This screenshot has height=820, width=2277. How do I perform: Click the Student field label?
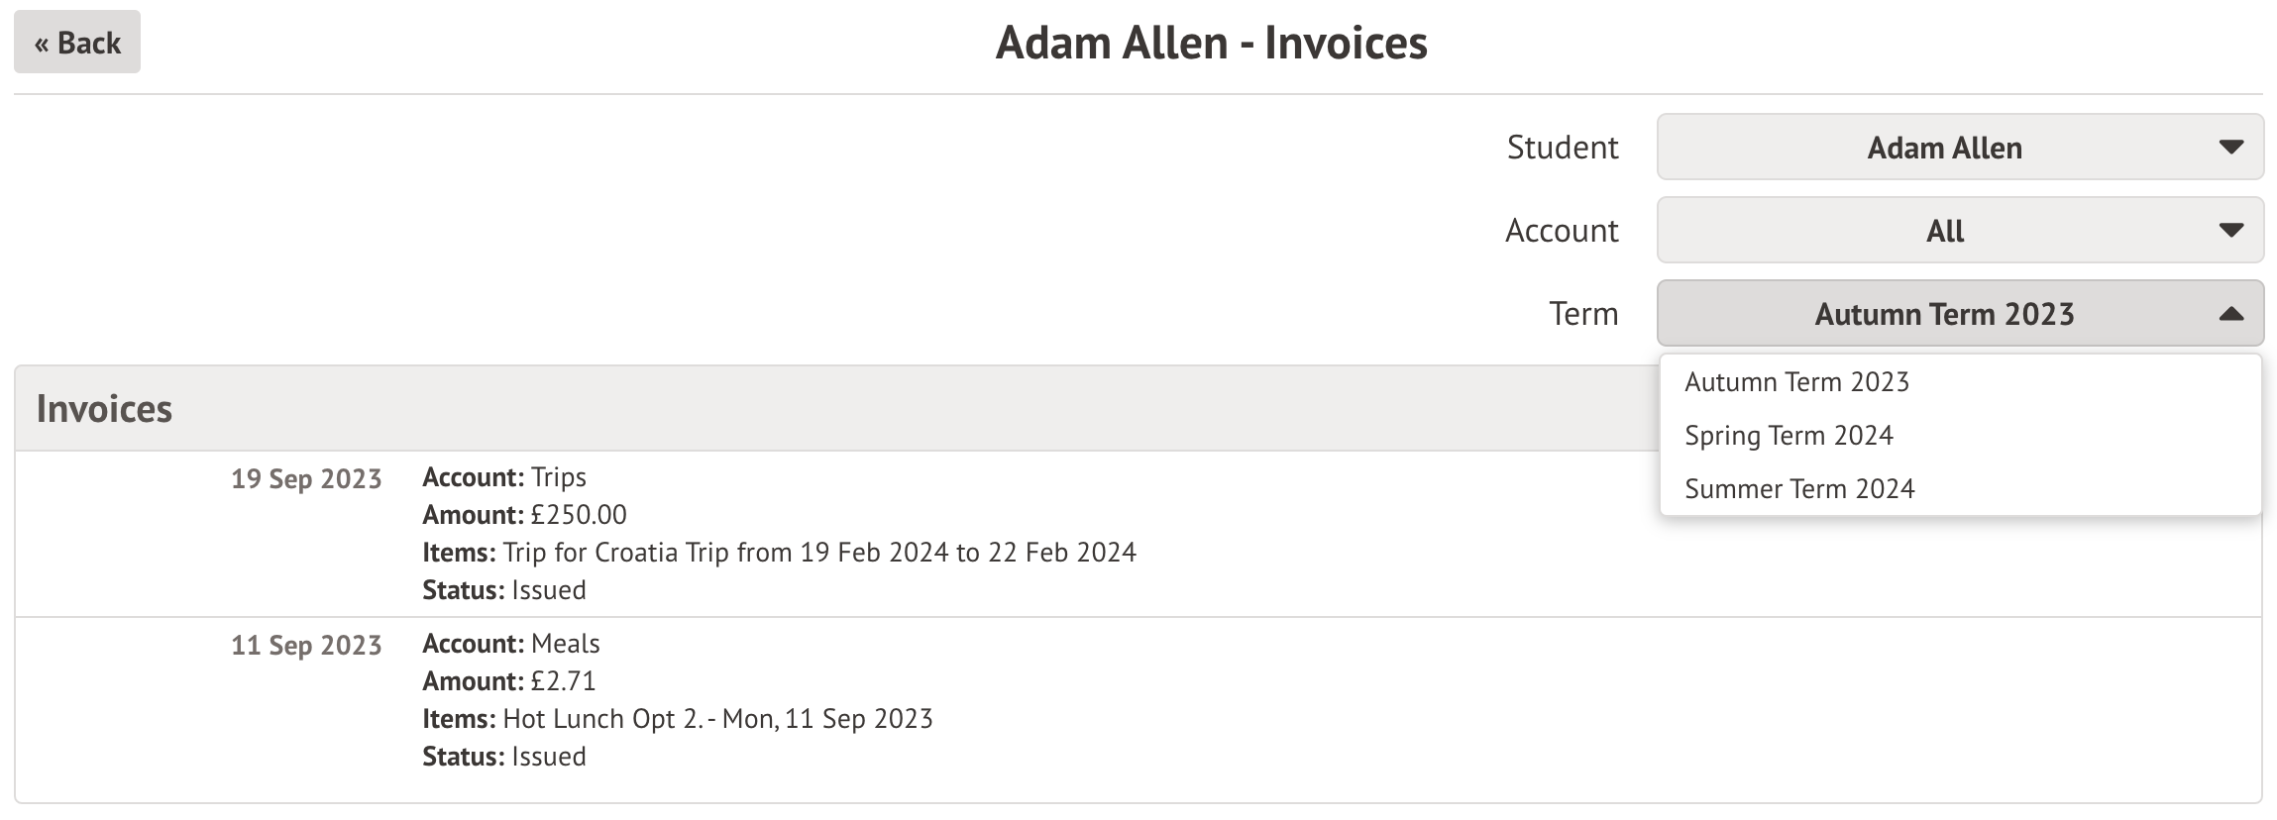pos(1562,148)
